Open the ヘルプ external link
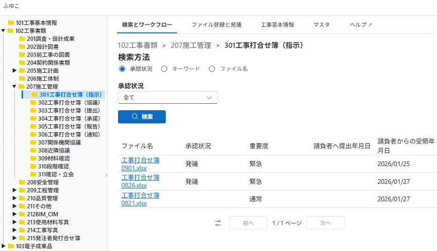 point(361,25)
